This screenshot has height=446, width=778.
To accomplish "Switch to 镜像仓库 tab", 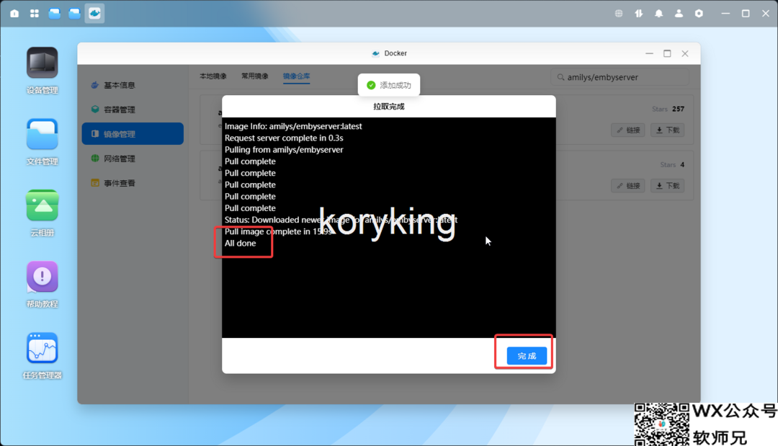I will point(296,76).
